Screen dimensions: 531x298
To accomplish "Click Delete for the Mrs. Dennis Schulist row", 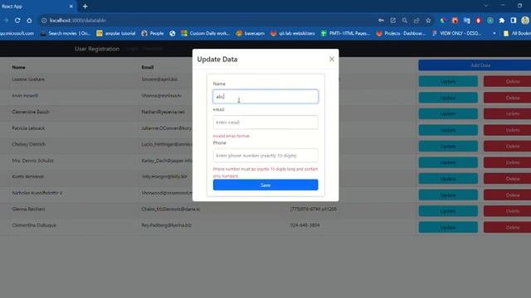I will point(507,162).
